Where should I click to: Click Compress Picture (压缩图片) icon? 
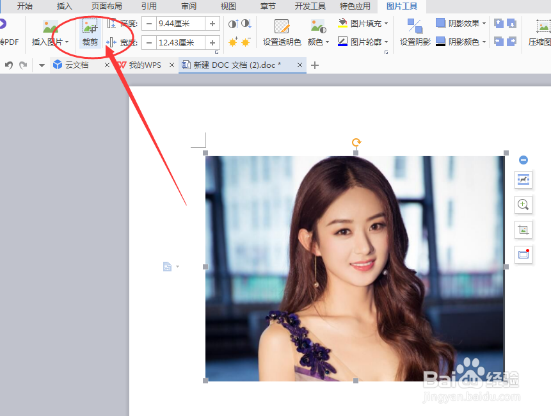(543, 27)
